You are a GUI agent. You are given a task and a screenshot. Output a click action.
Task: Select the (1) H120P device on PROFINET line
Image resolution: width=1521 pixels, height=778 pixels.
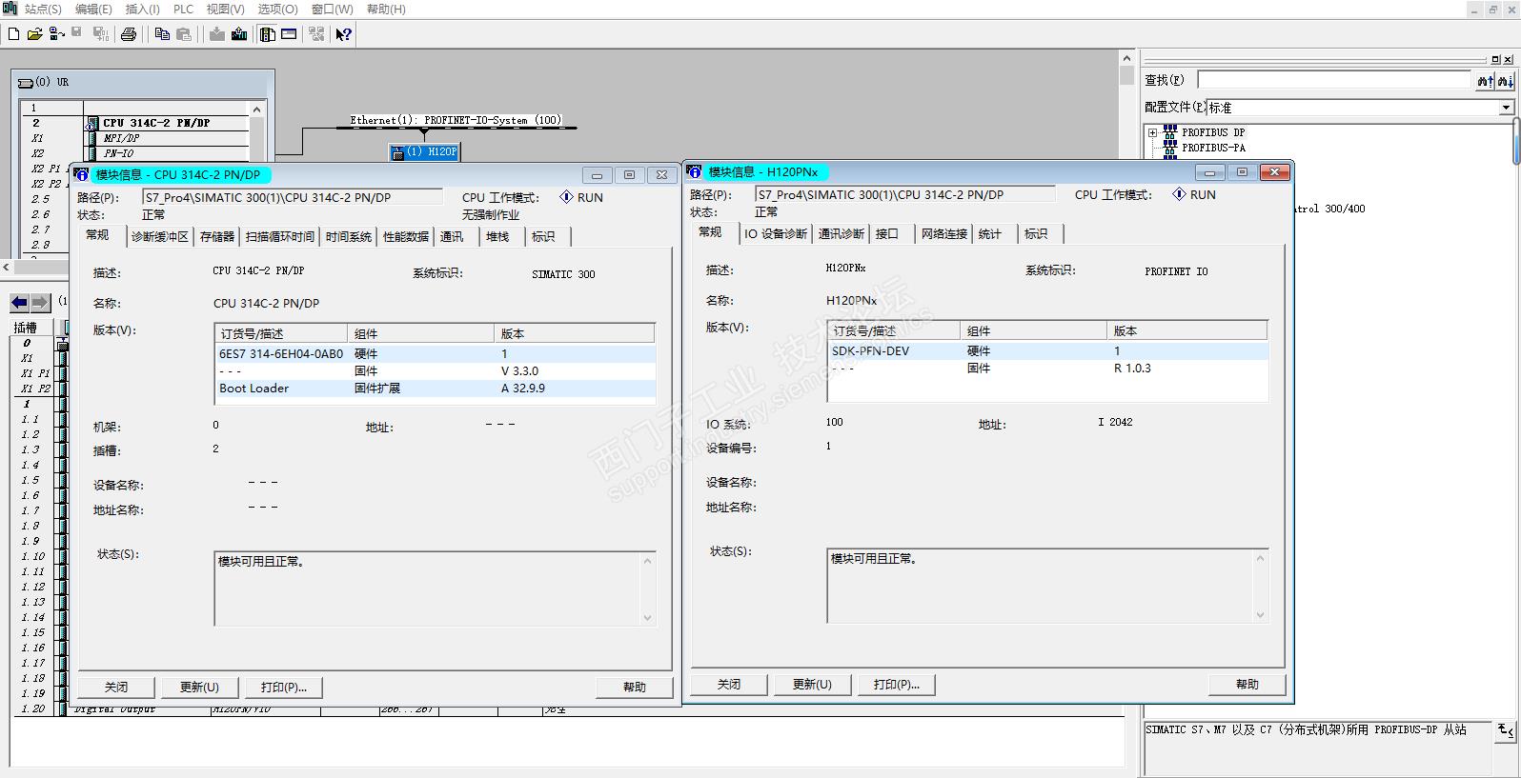424,151
